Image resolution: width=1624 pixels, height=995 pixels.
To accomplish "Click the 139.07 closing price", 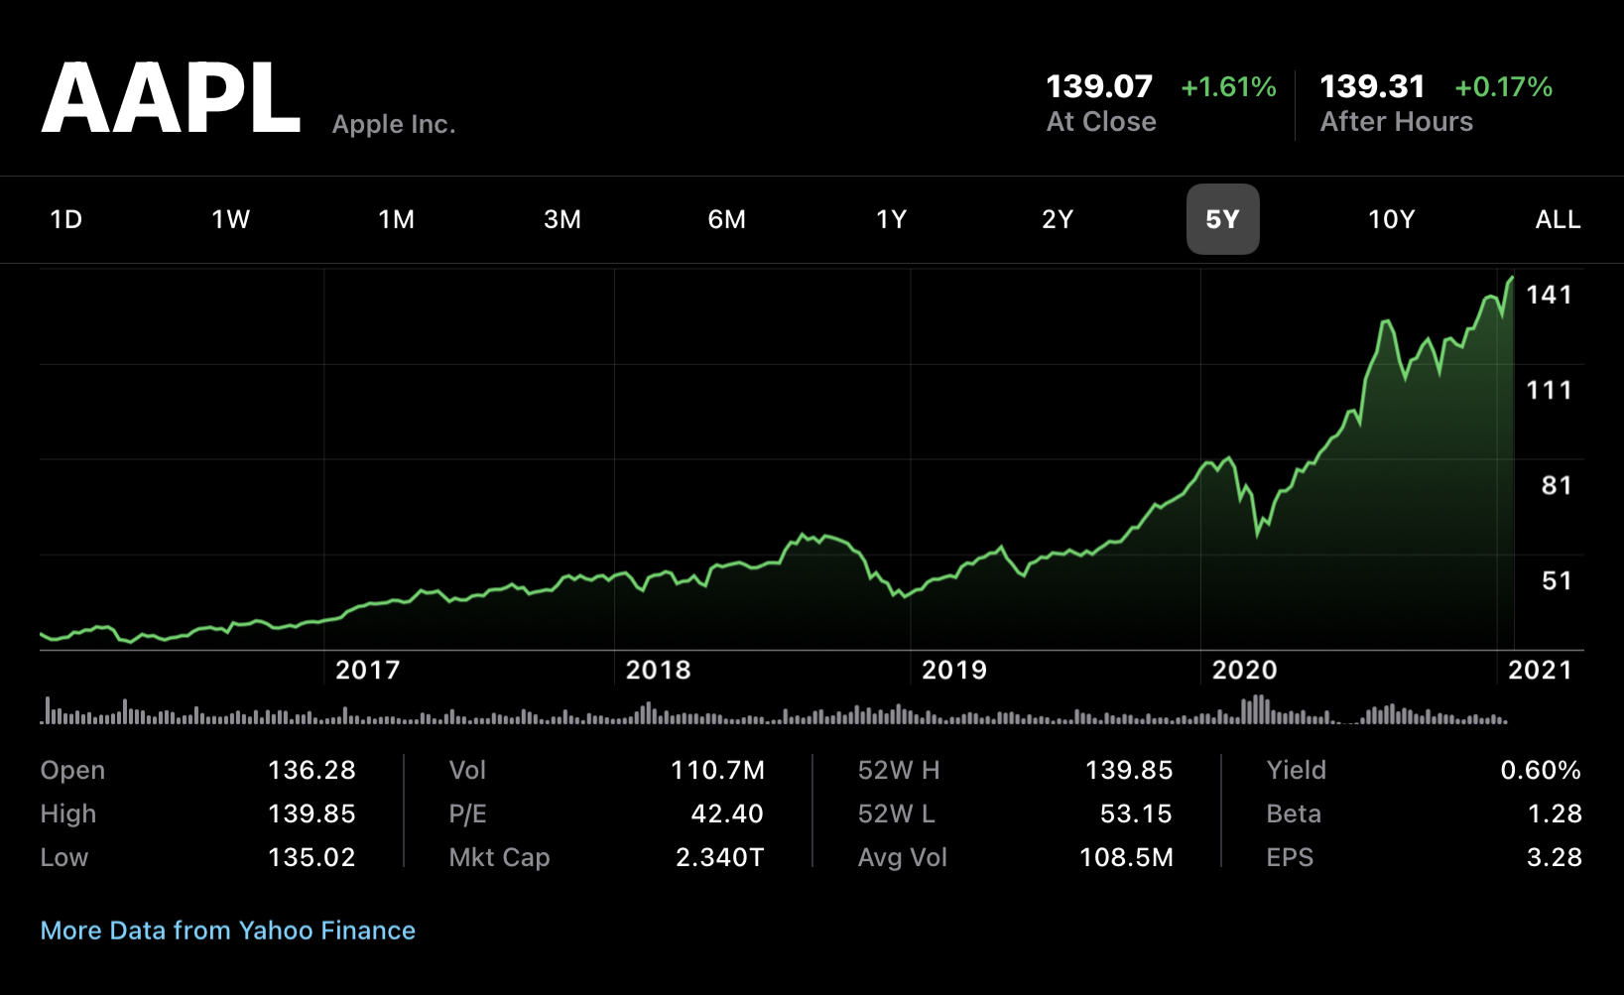I will [x=1099, y=87].
